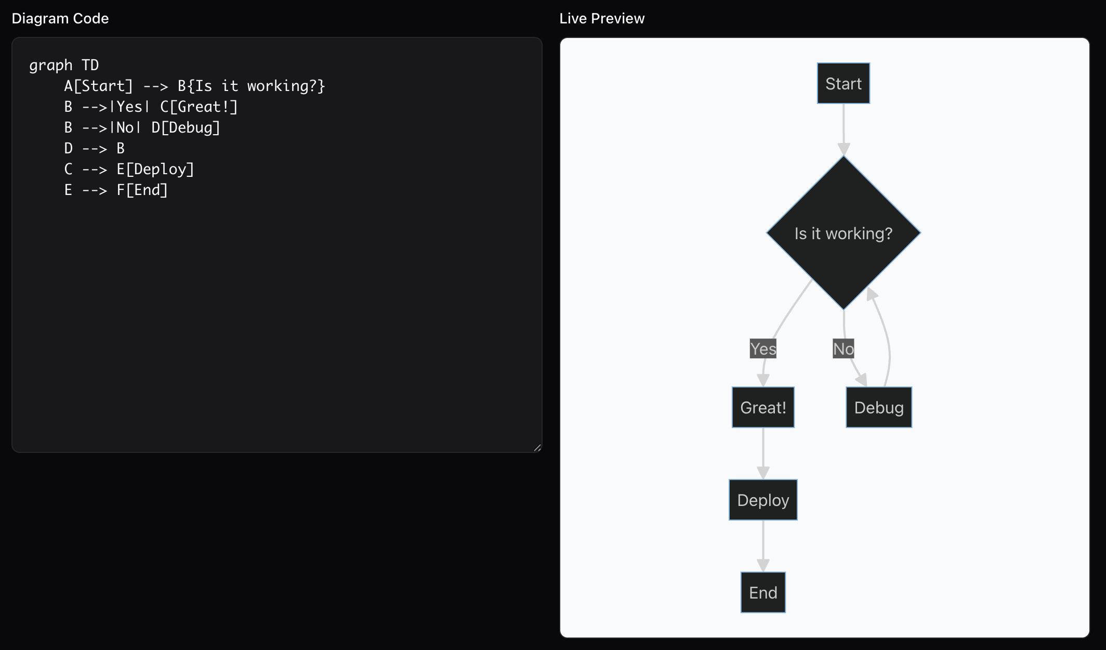Click the line defining A[Start] --> B
The image size is (1106, 650).
click(x=195, y=86)
